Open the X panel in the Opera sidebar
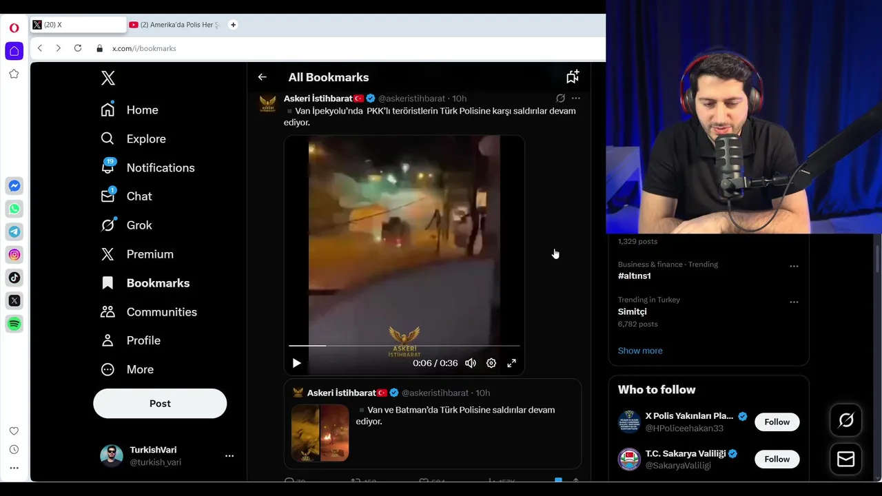The width and height of the screenshot is (882, 496). click(14, 300)
